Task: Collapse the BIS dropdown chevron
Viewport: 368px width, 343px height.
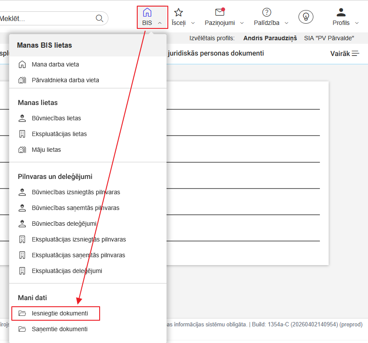Action: point(160,23)
